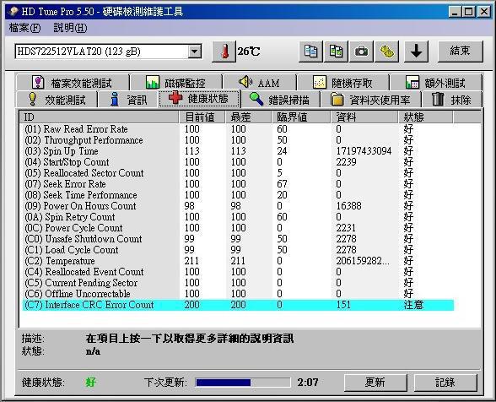Click the 結束 exit button
Screen dimensions: 496x402
(461, 52)
